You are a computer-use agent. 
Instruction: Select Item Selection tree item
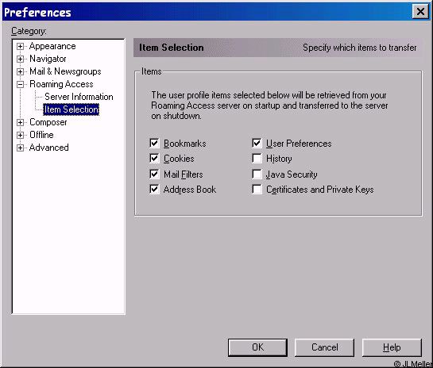pyautogui.click(x=72, y=109)
